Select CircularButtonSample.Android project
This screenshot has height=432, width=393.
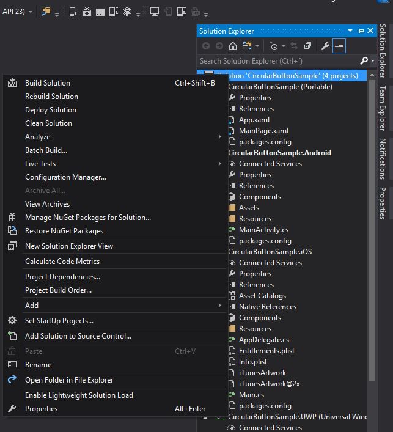pos(280,153)
